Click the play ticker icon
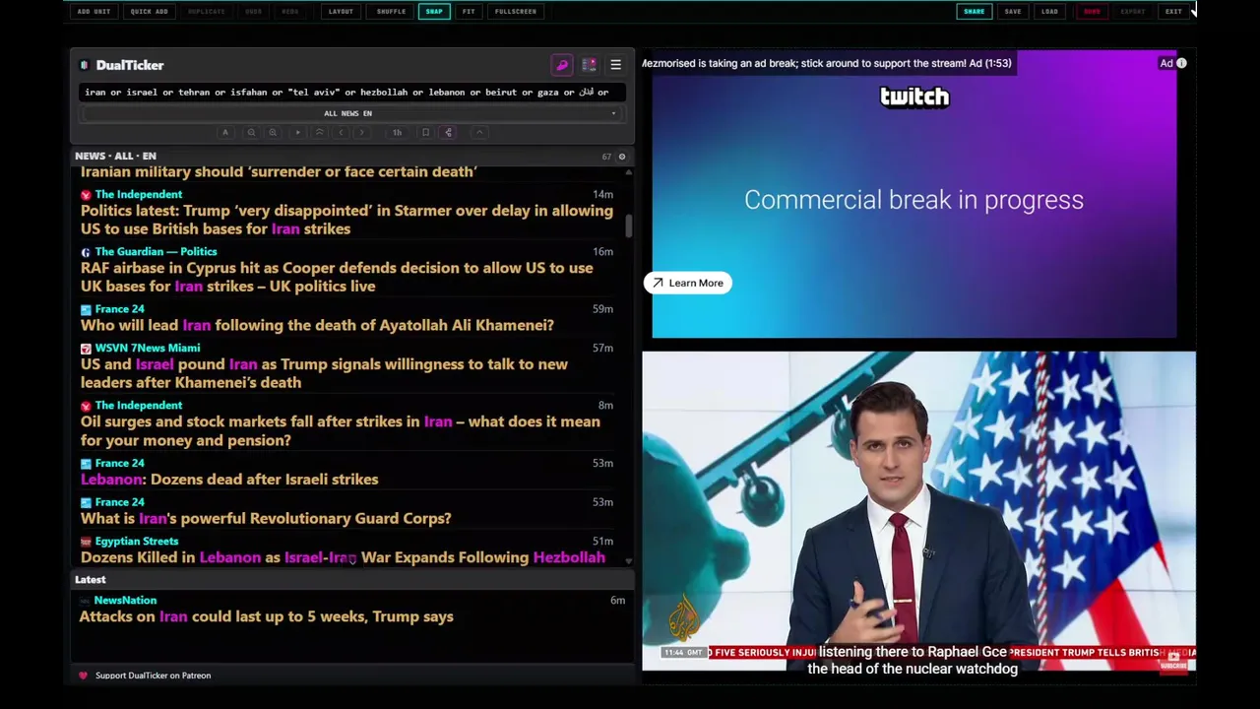Screen dimensions: 1260x709 click(x=297, y=132)
